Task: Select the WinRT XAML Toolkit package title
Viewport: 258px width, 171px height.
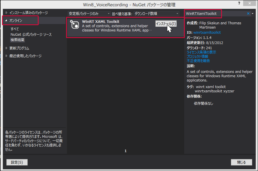Action: pyautogui.click(x=101, y=21)
